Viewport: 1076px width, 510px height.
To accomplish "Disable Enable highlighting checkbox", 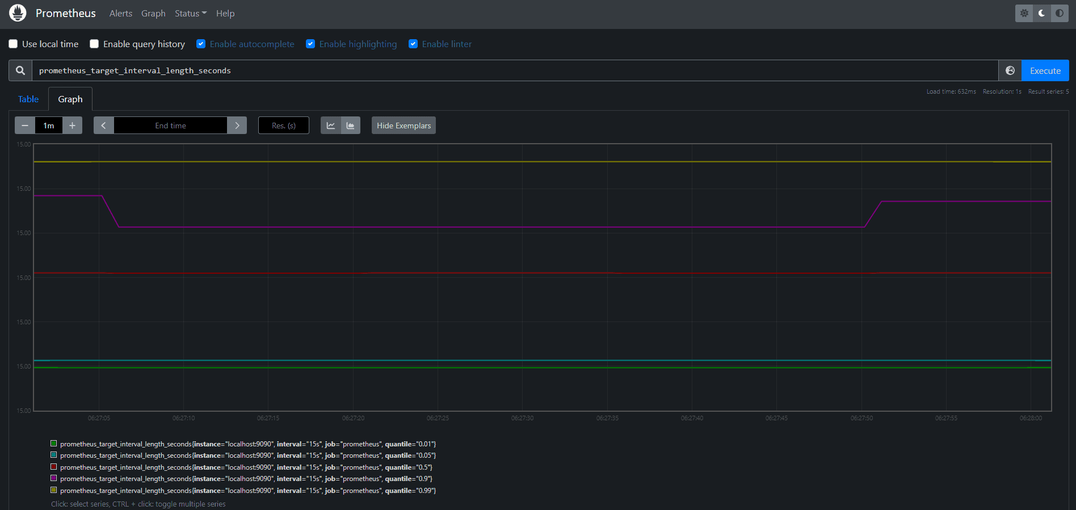I will (x=310, y=44).
